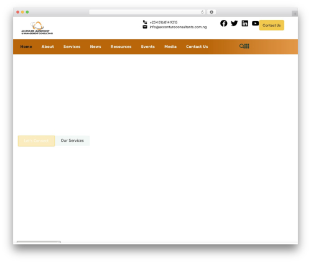311x263 pixels.
Task: Click the Accenture Leadership company logo
Action: coord(37,28)
